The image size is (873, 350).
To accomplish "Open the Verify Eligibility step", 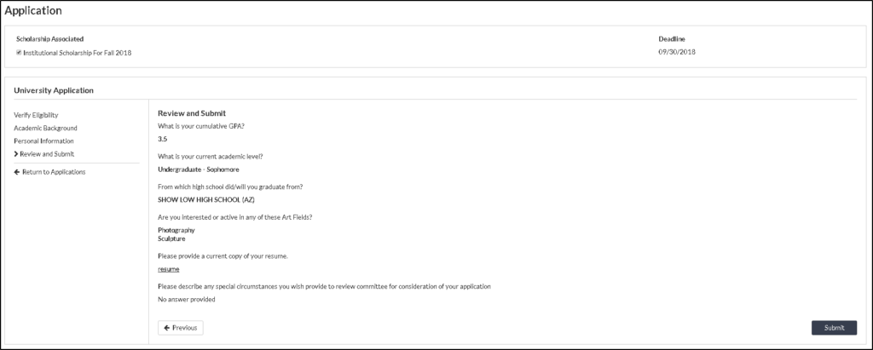I will (36, 115).
